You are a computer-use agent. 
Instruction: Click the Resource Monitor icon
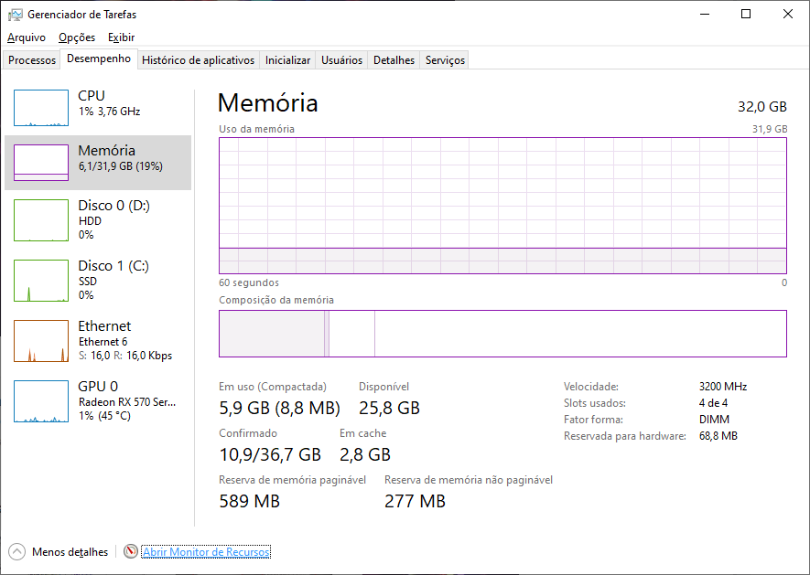click(131, 552)
